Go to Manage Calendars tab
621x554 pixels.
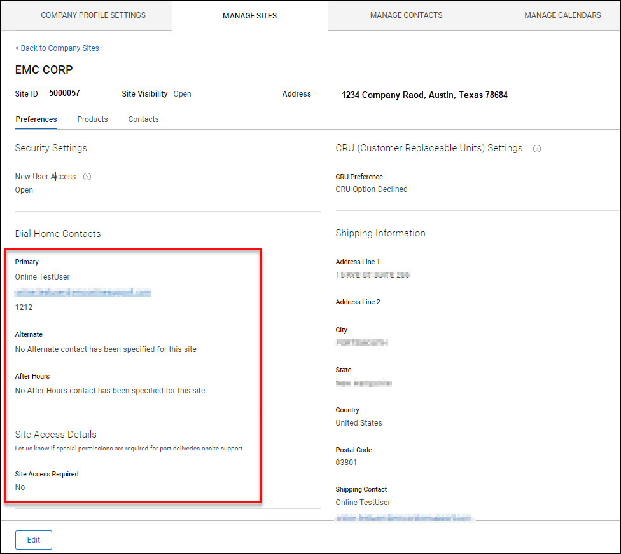pyautogui.click(x=562, y=15)
